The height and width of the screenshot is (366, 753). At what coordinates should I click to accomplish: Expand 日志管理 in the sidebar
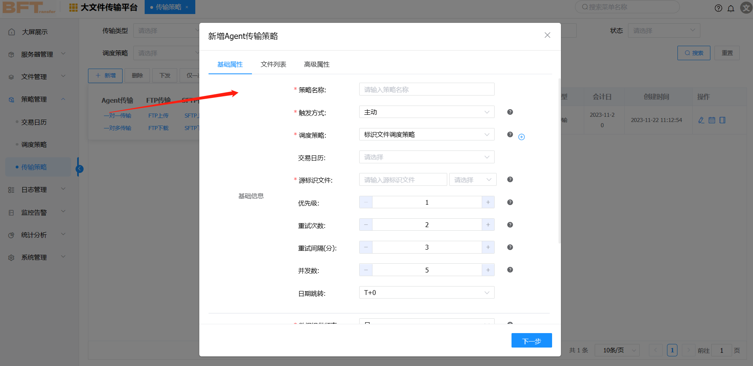click(x=36, y=189)
